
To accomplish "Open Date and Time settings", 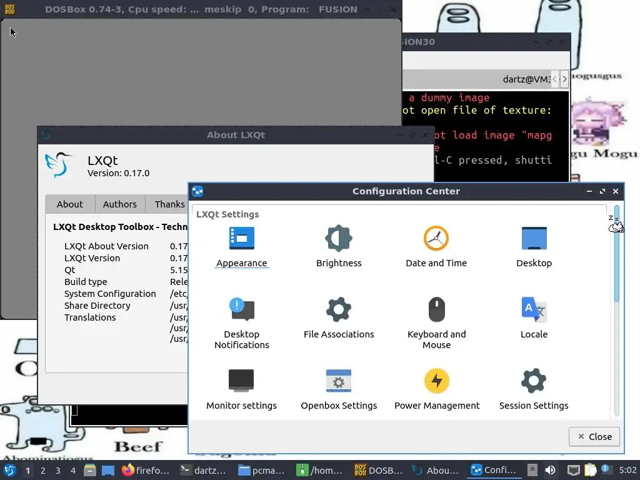I will 436,246.
